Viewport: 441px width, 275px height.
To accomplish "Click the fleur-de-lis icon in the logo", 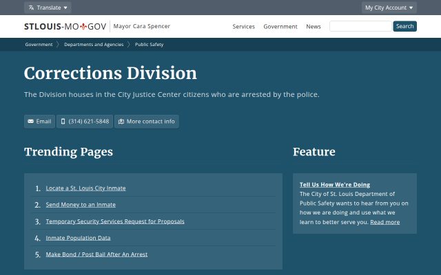I will pos(83,26).
